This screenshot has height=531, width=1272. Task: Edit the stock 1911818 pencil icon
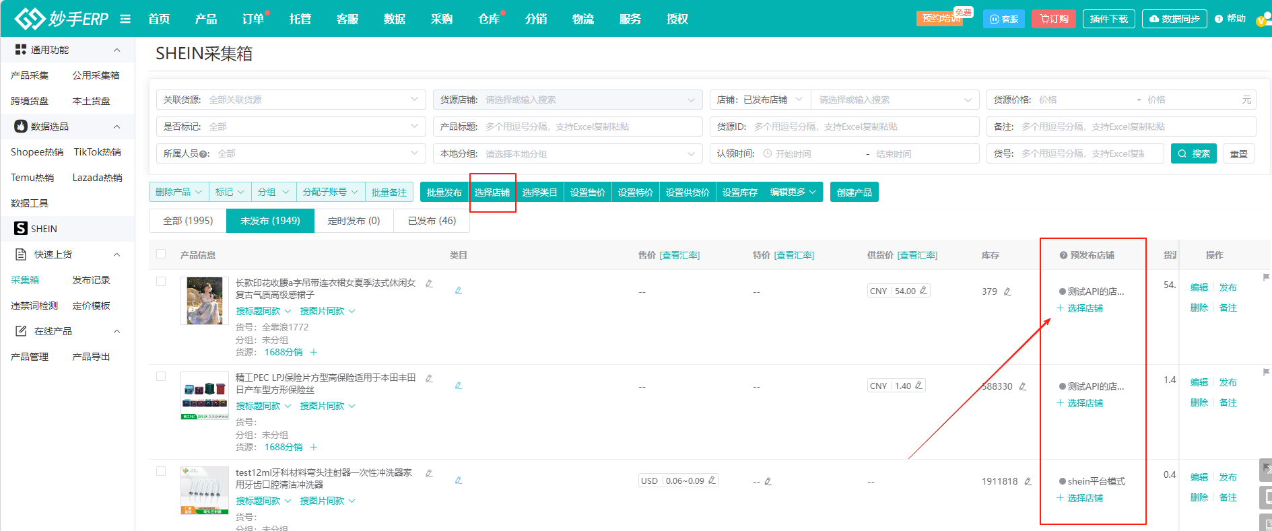click(x=1028, y=481)
